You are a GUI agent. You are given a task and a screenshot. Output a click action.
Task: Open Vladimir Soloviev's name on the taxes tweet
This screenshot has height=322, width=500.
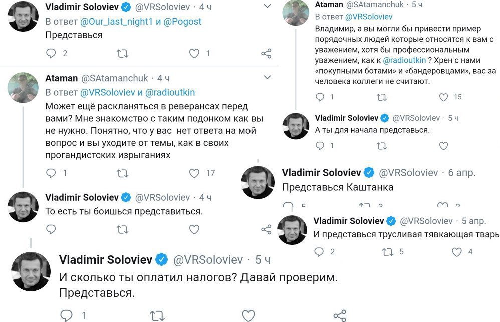coord(105,259)
